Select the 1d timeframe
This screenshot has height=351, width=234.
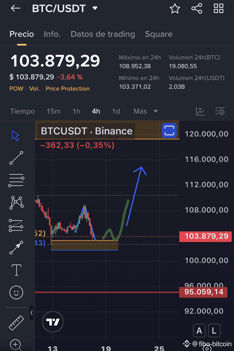pyautogui.click(x=116, y=111)
